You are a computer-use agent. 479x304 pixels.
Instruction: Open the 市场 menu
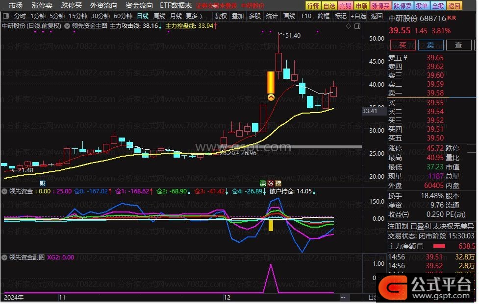(16, 5)
